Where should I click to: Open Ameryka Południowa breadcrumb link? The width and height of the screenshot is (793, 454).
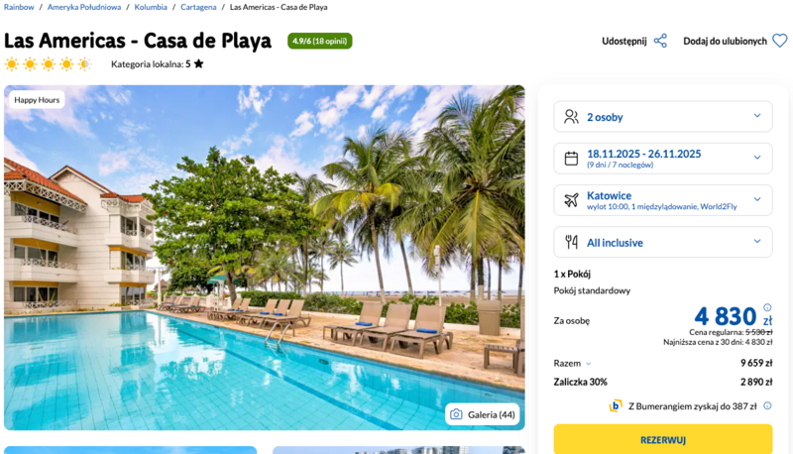click(84, 7)
